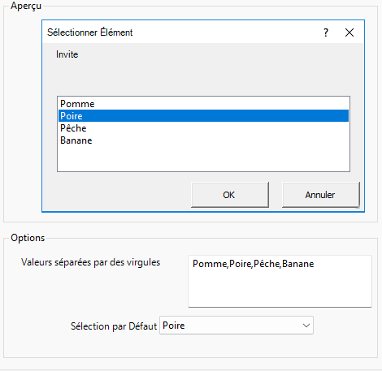Click the Valeurs séparées par des virgules label
382x371 pixels.
click(90, 262)
